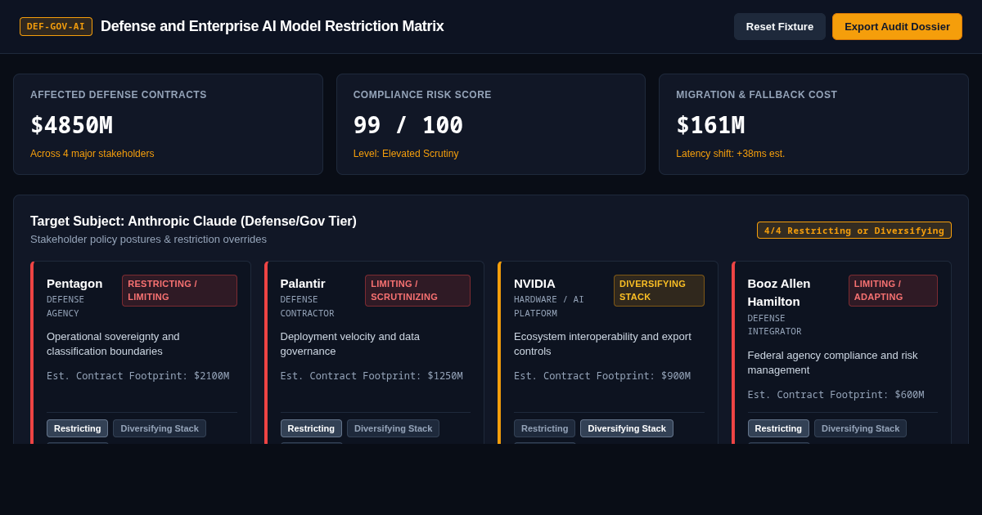This screenshot has width=982, height=515.
Task: Click NVIDIA's Diversifying Stack status badge
Action: click(x=659, y=290)
